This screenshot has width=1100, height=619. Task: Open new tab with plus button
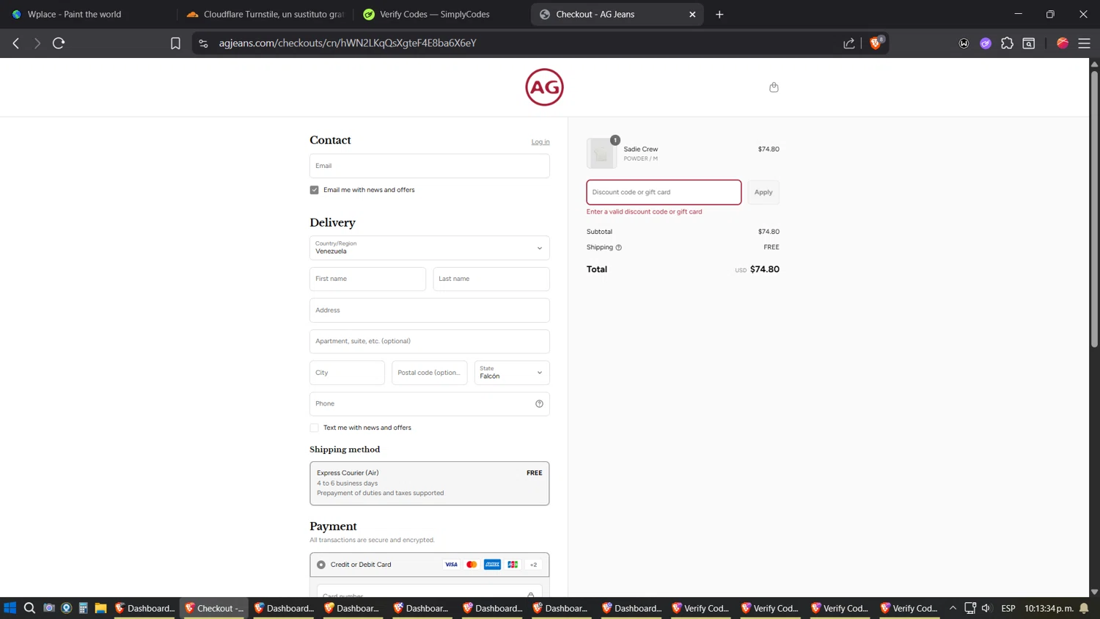719,14
